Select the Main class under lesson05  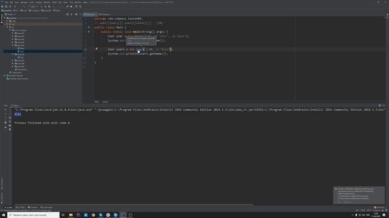click(x=21, y=48)
